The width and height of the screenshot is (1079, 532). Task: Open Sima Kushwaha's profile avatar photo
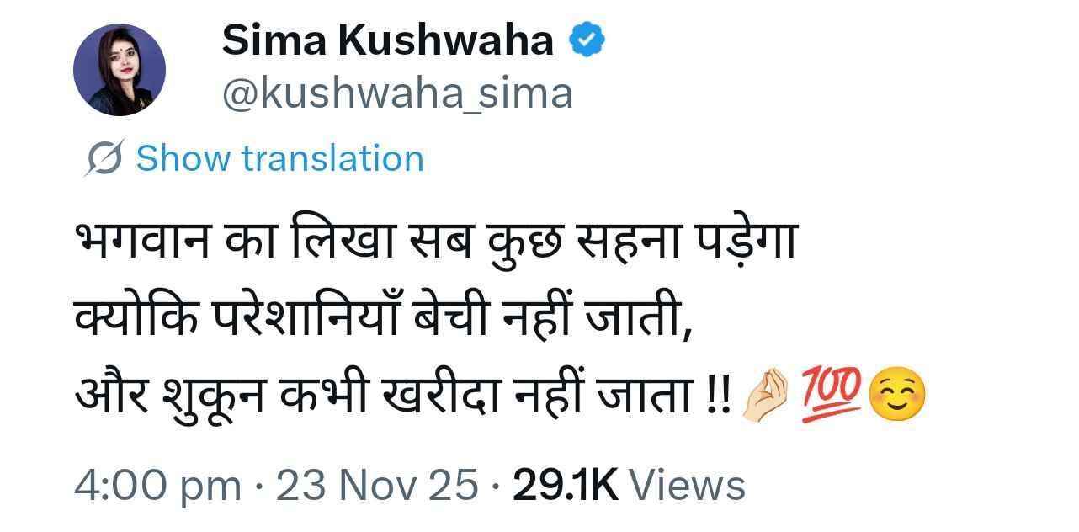coord(120,70)
